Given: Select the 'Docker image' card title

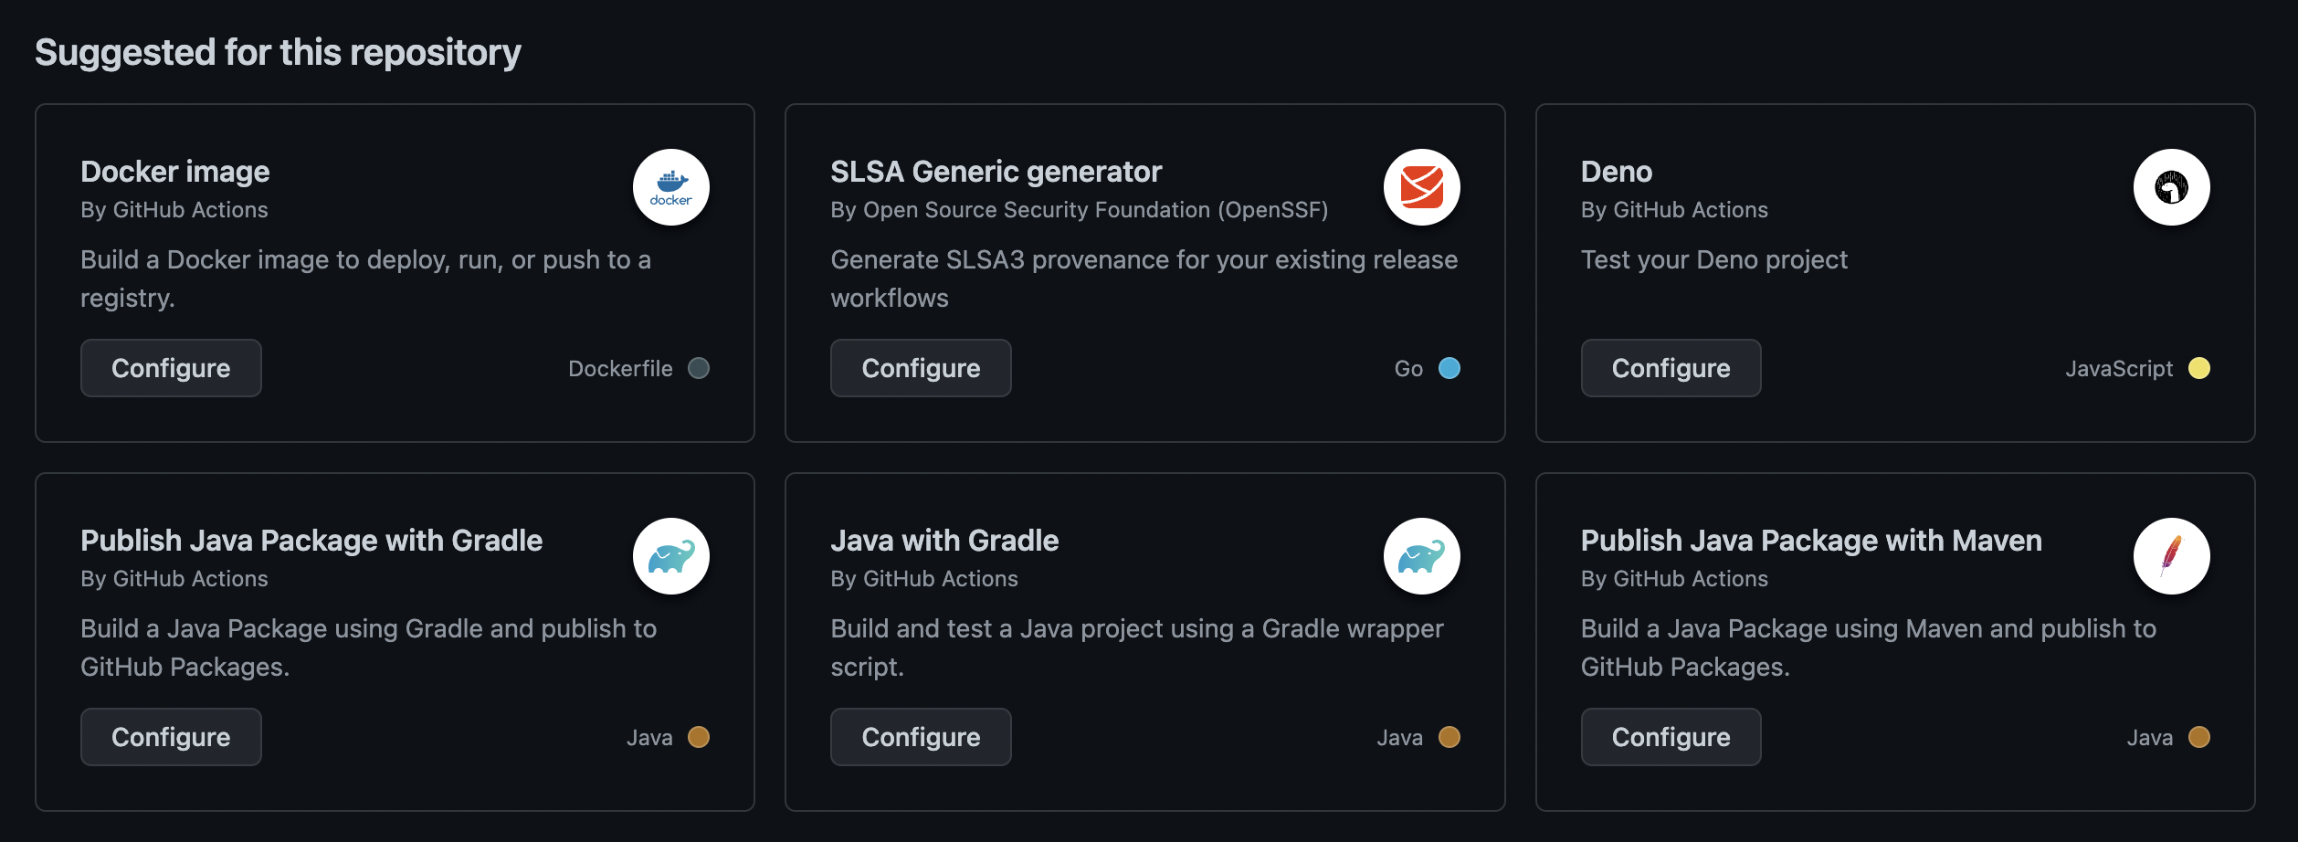Looking at the screenshot, I should [175, 172].
